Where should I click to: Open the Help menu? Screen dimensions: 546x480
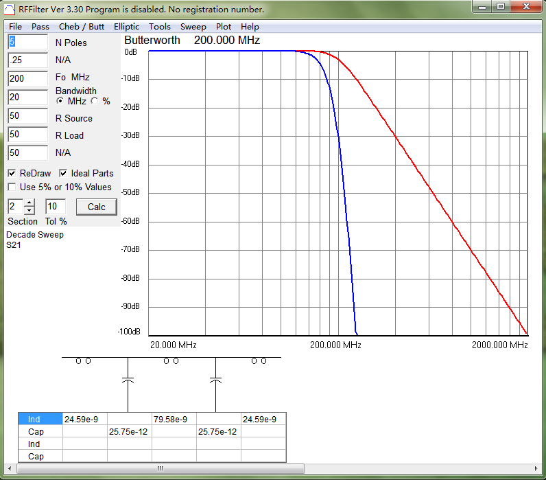pyautogui.click(x=250, y=27)
